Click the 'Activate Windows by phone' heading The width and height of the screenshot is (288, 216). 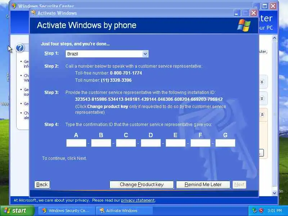tap(86, 25)
